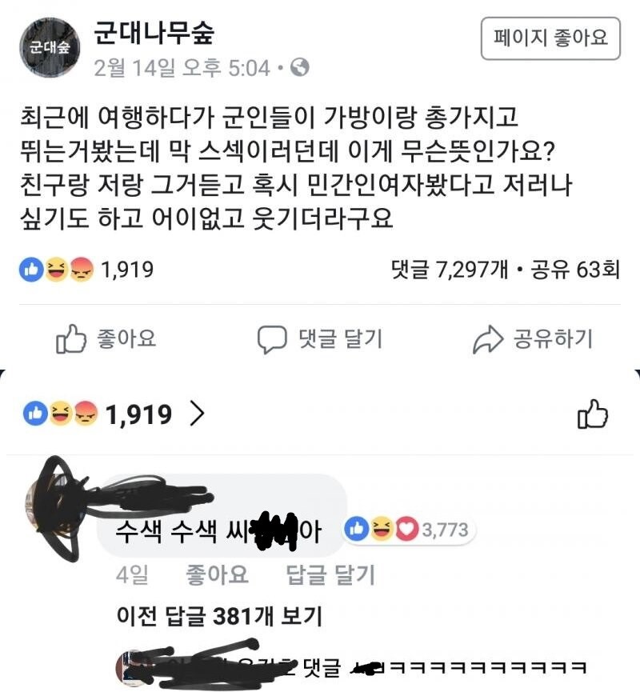The height and width of the screenshot is (692, 640).
Task: Expand the 1,919 reactions list via the chevron
Action: [x=198, y=414]
